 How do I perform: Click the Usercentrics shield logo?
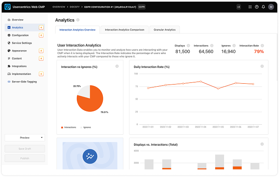[8, 7]
